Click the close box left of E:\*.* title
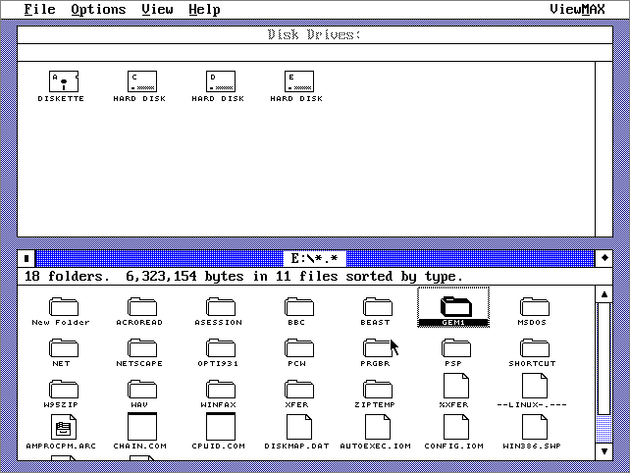The image size is (630, 473). coord(26,258)
